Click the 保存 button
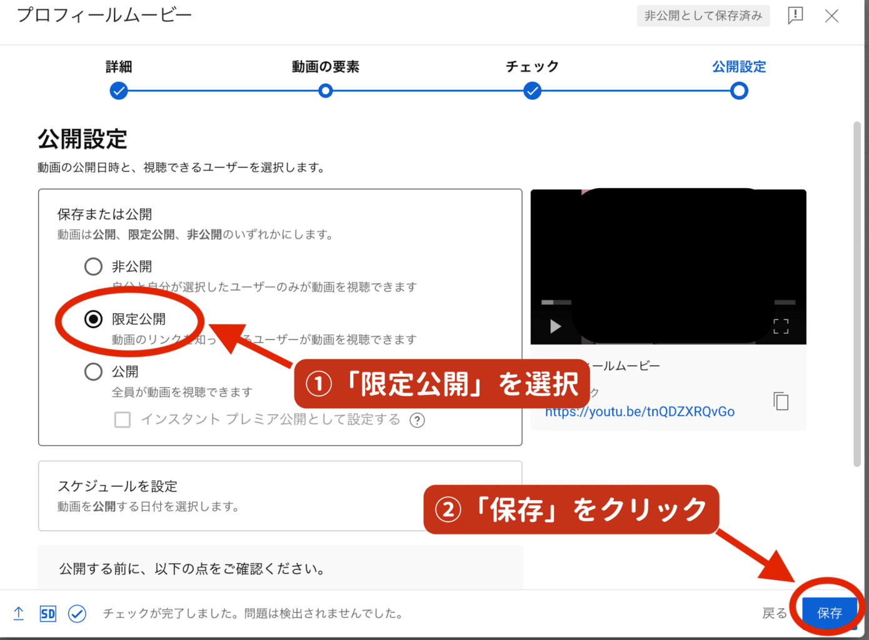The height and width of the screenshot is (640, 869). (x=829, y=613)
